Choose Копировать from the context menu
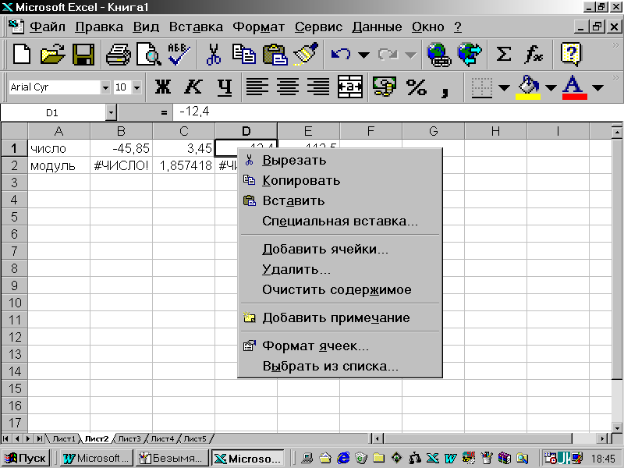The height and width of the screenshot is (468, 624). point(301,180)
